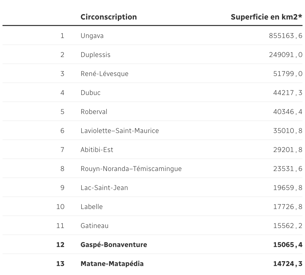Select the 249091,0 area value
This screenshot has width=305, height=275.
[285, 55]
